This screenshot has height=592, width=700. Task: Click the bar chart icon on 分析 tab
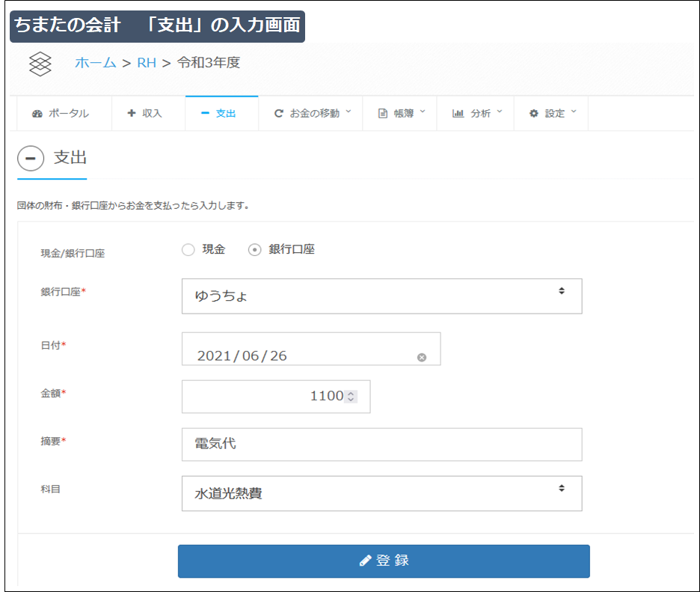tap(459, 113)
